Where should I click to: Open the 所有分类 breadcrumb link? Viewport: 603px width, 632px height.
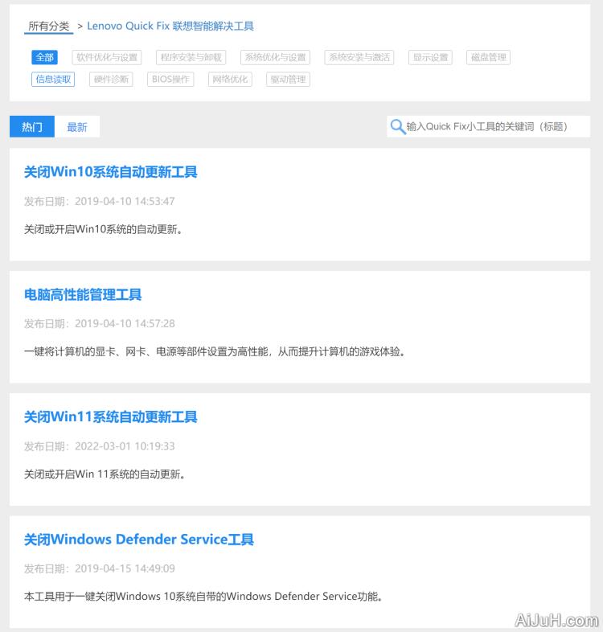49,27
